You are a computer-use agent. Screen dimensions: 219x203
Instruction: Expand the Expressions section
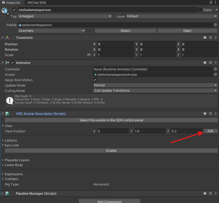click(x=3, y=174)
